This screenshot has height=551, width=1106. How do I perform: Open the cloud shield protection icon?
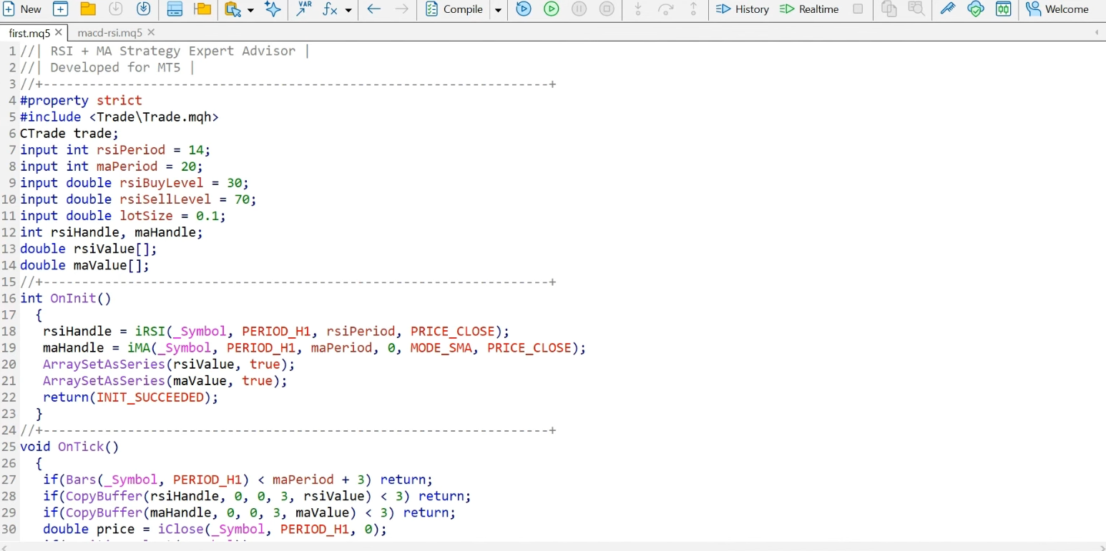[976, 9]
